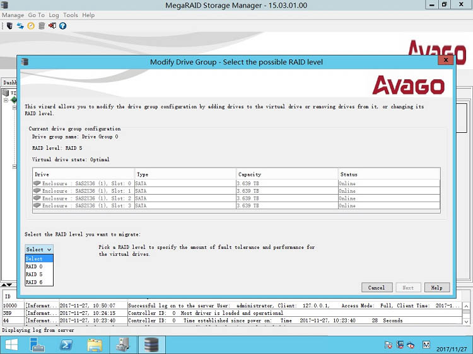Open help via blue question-mark icon

(x=62, y=26)
